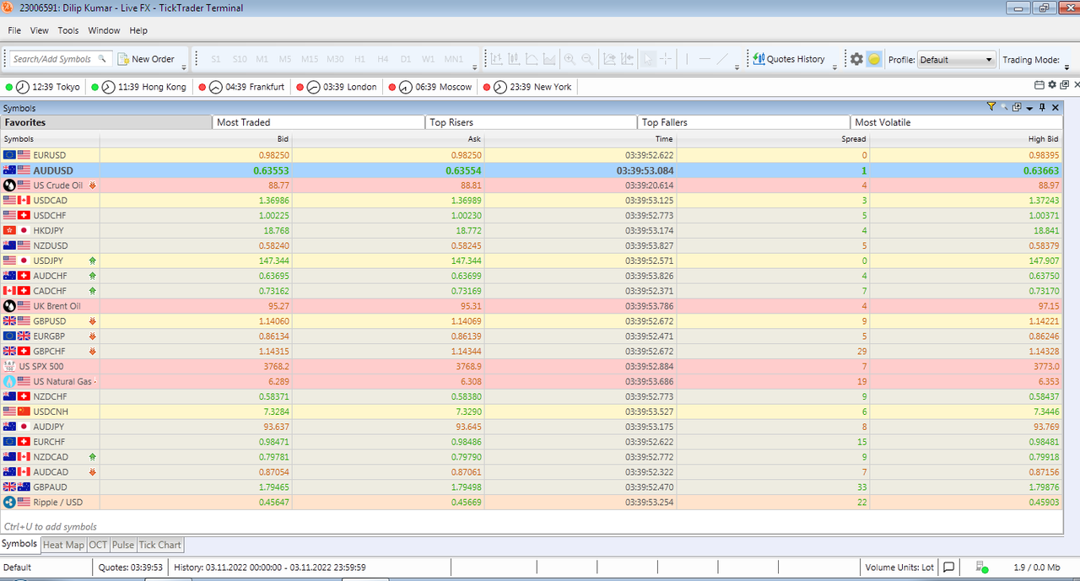Select the line chart type icon
Screen dimensions: 1080x581
tap(532, 59)
